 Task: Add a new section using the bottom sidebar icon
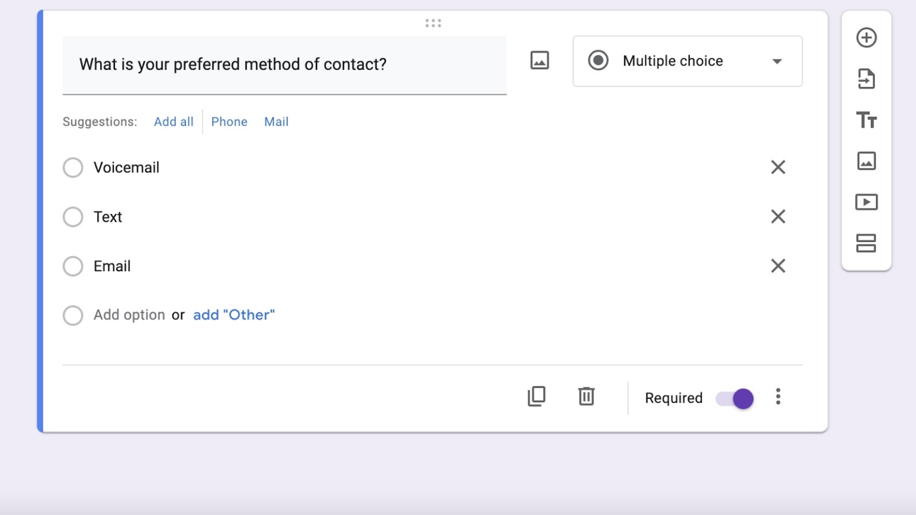(x=867, y=243)
